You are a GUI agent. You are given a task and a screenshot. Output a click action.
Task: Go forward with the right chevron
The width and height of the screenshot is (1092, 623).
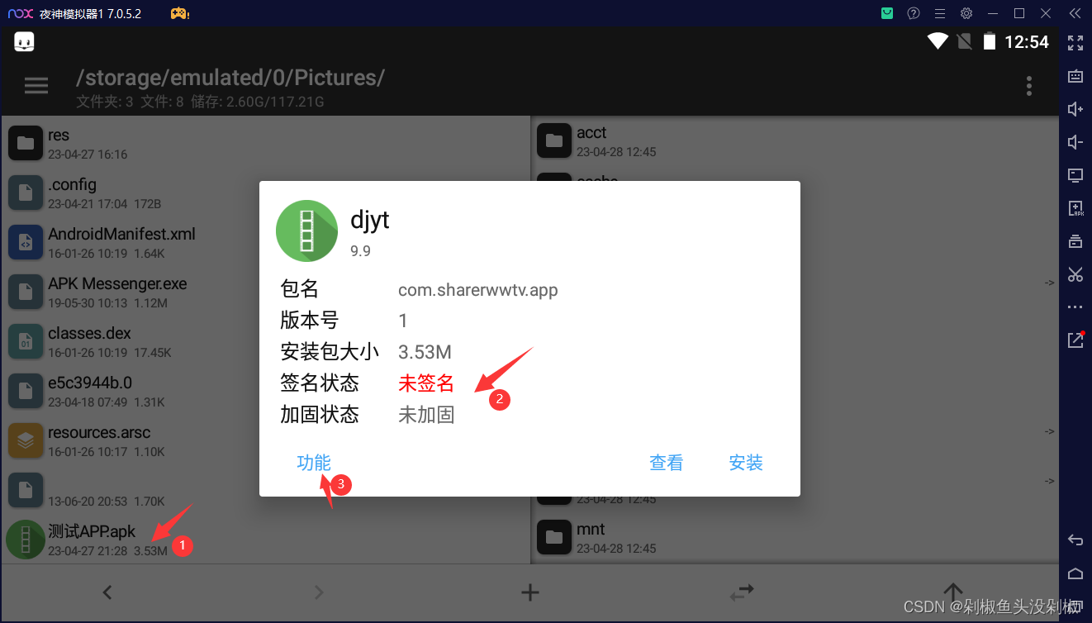tap(319, 592)
